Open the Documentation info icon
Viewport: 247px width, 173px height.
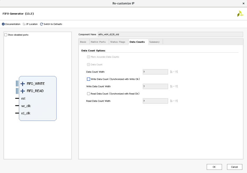pos(3,24)
